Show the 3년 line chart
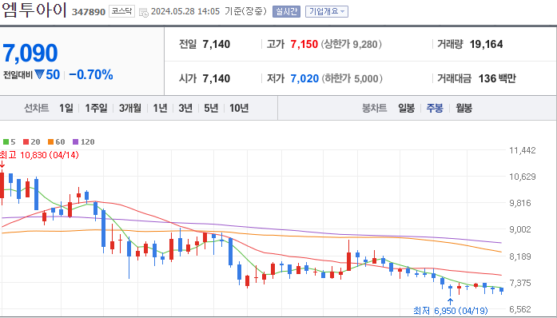This screenshot has height=318, width=557. [185, 108]
